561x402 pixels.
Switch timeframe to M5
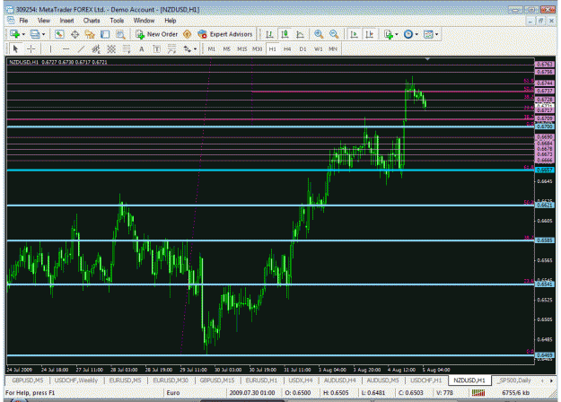tap(226, 49)
